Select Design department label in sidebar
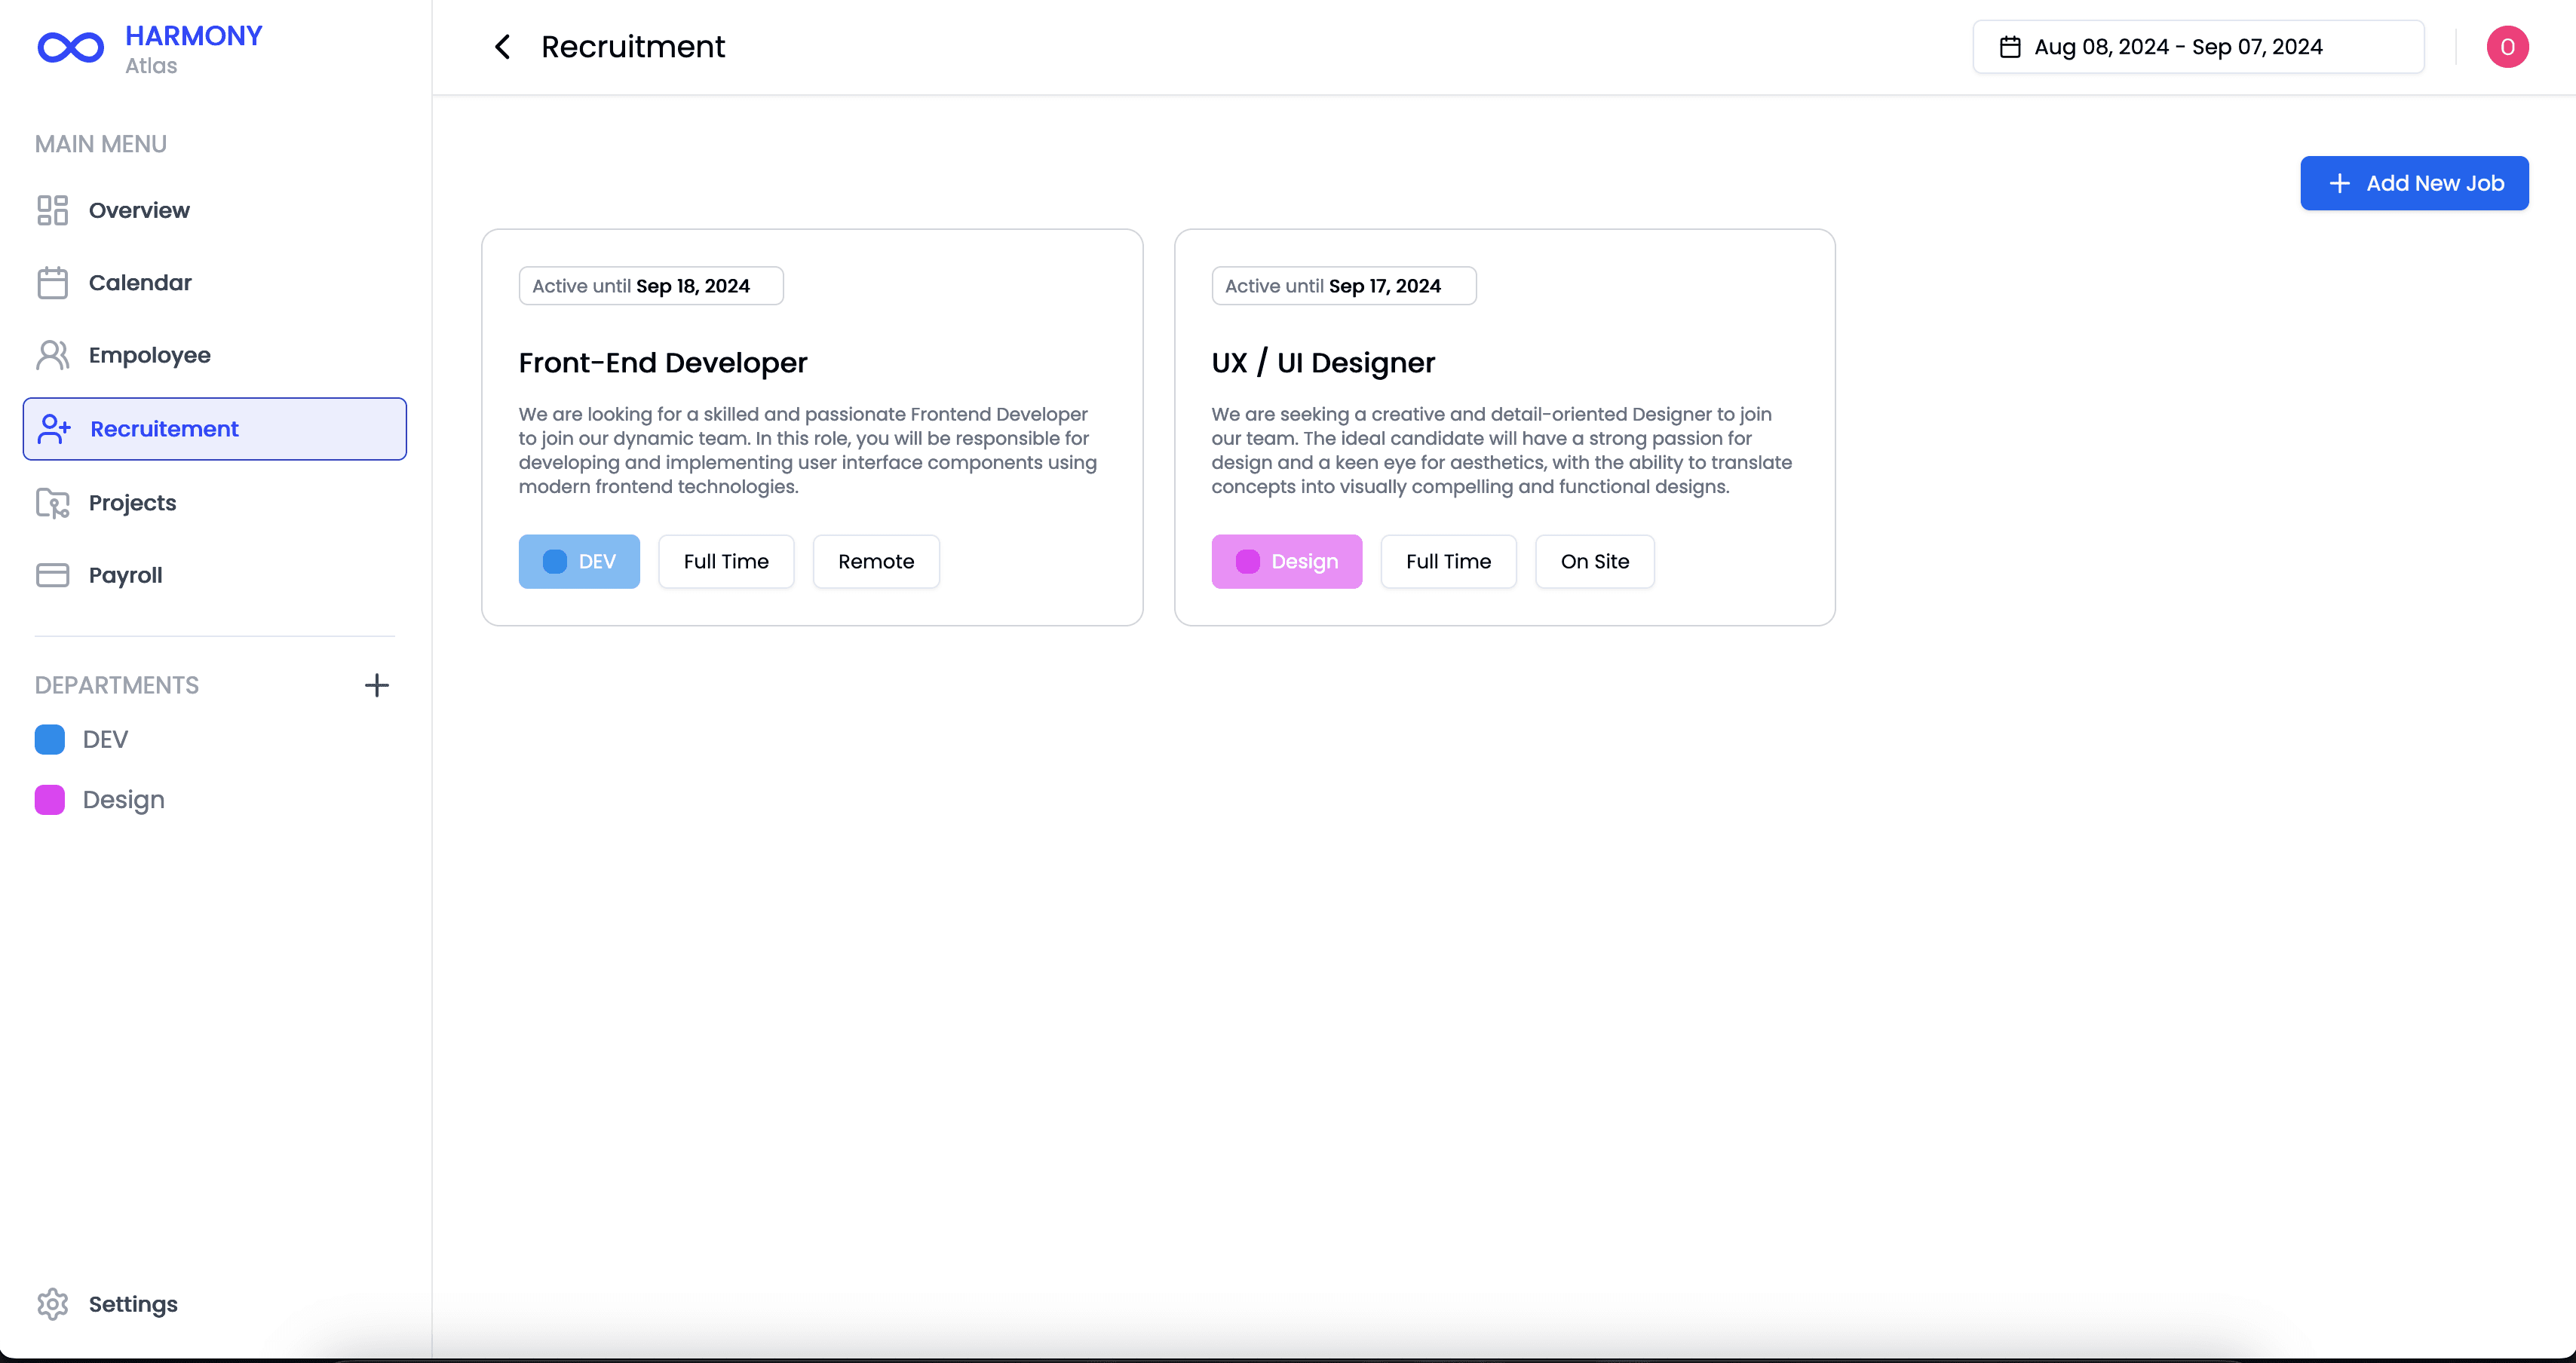The width and height of the screenshot is (2576, 1363). (123, 800)
